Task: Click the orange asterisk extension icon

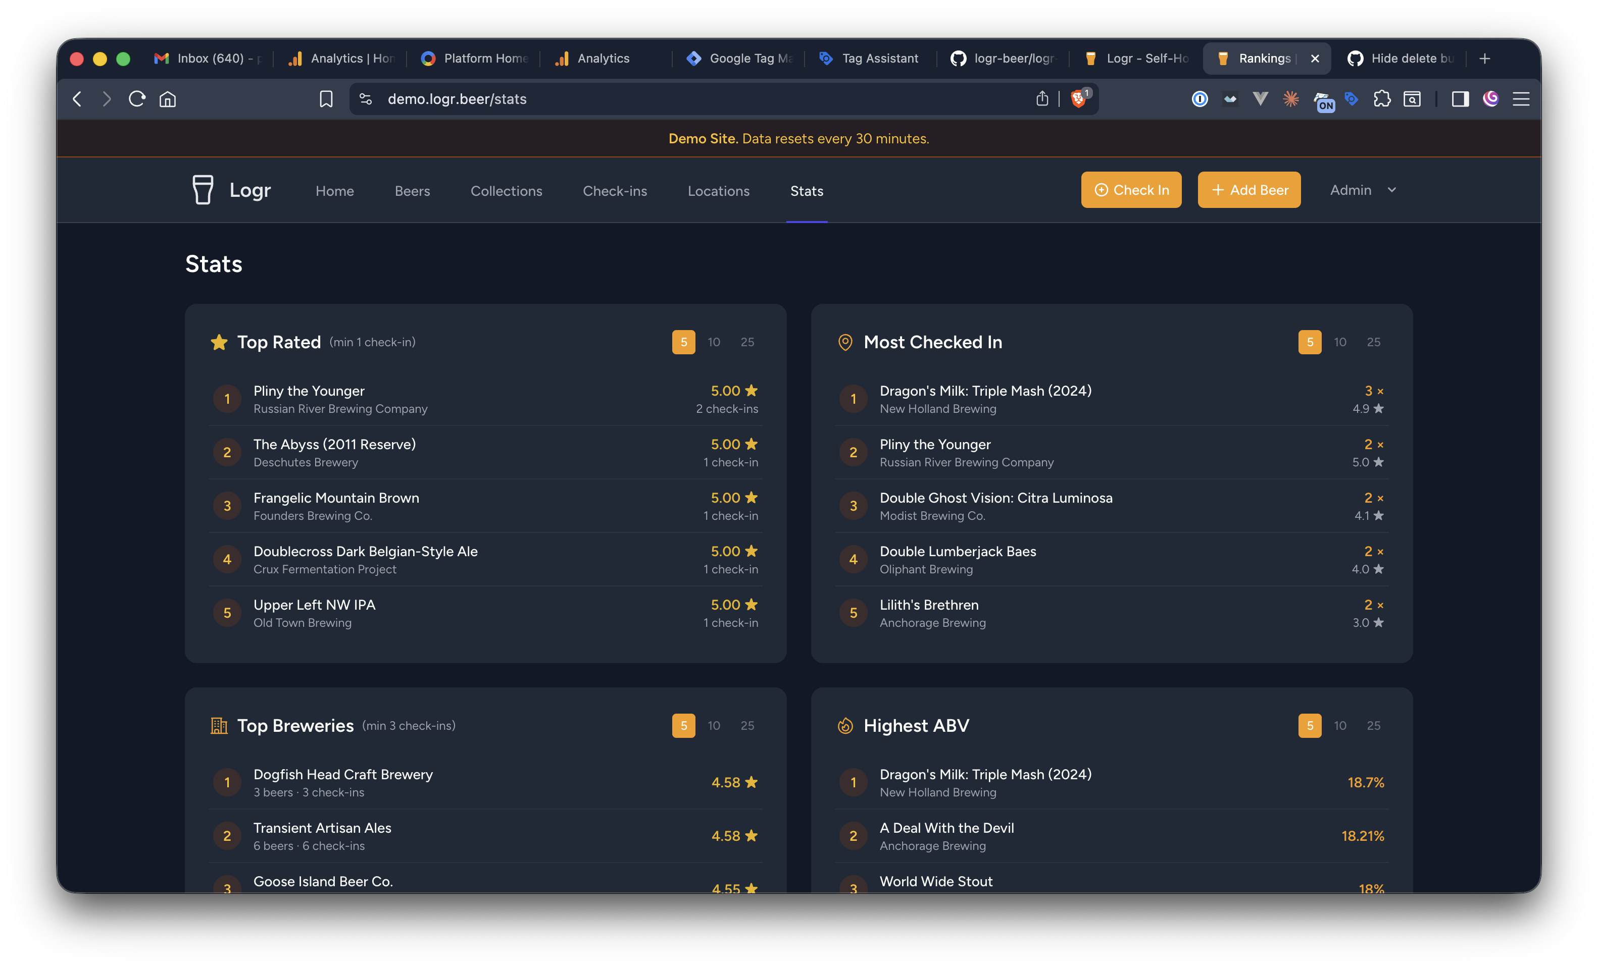Action: point(1290,98)
